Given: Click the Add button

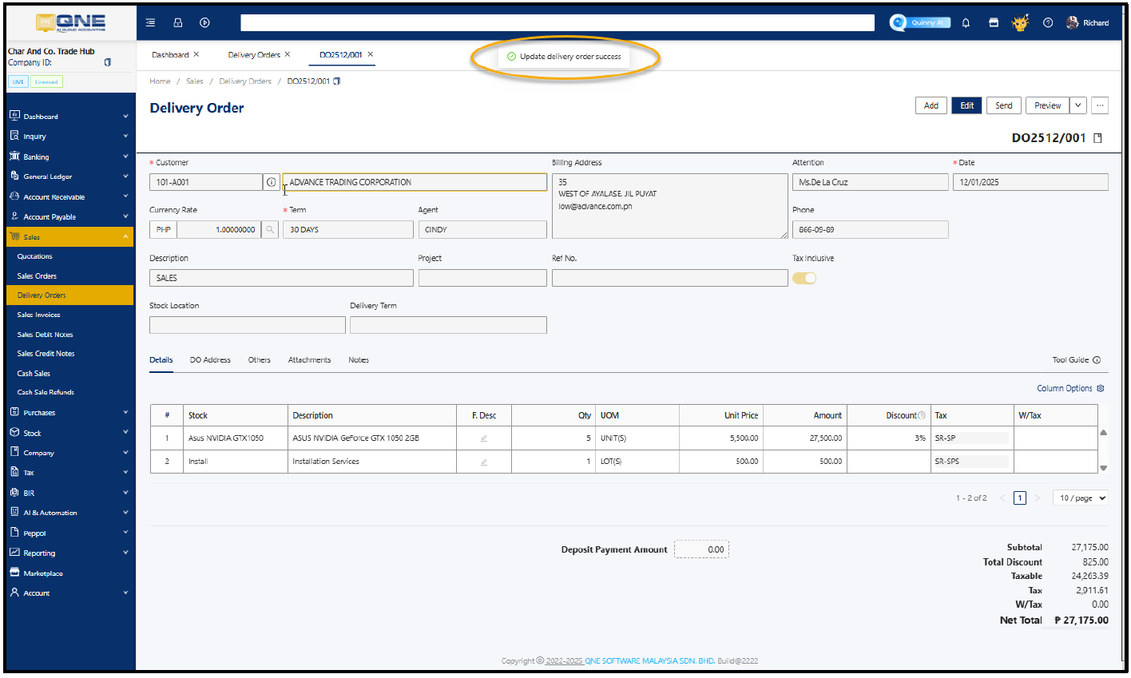Looking at the screenshot, I should [x=931, y=105].
